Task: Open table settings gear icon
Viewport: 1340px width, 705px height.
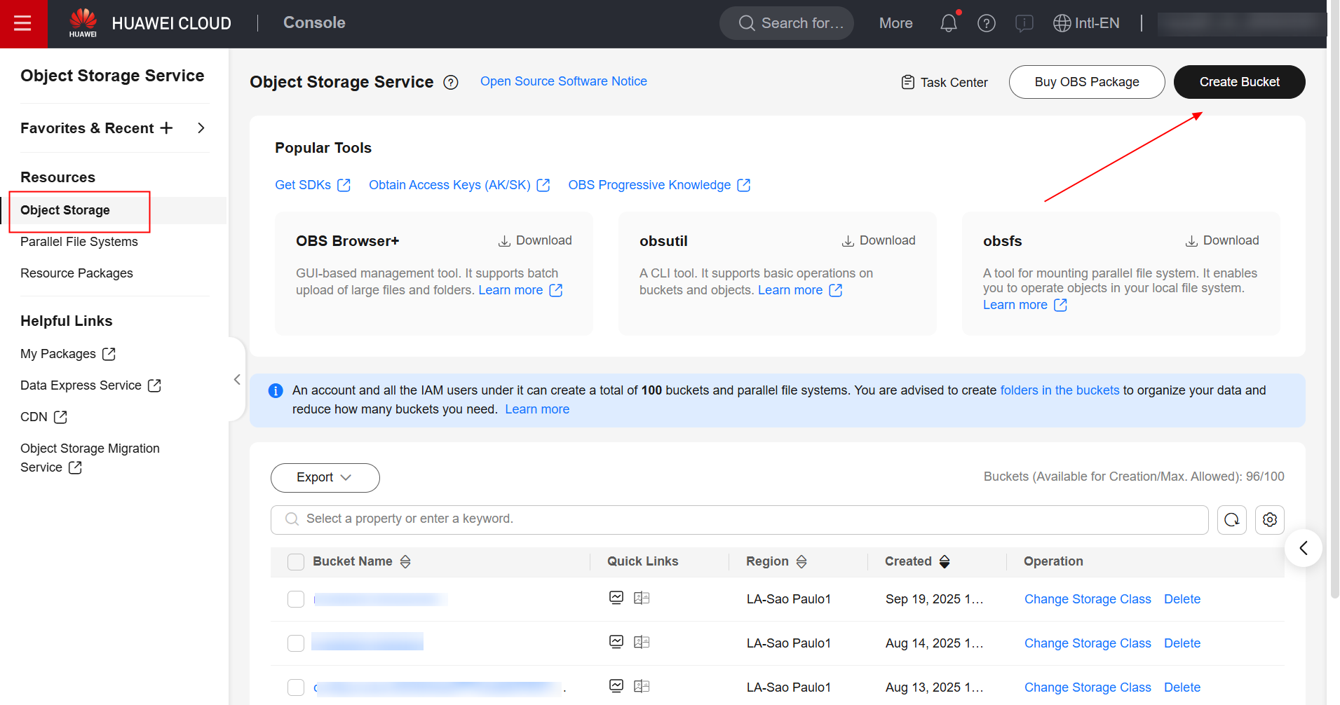Action: pyautogui.click(x=1269, y=520)
